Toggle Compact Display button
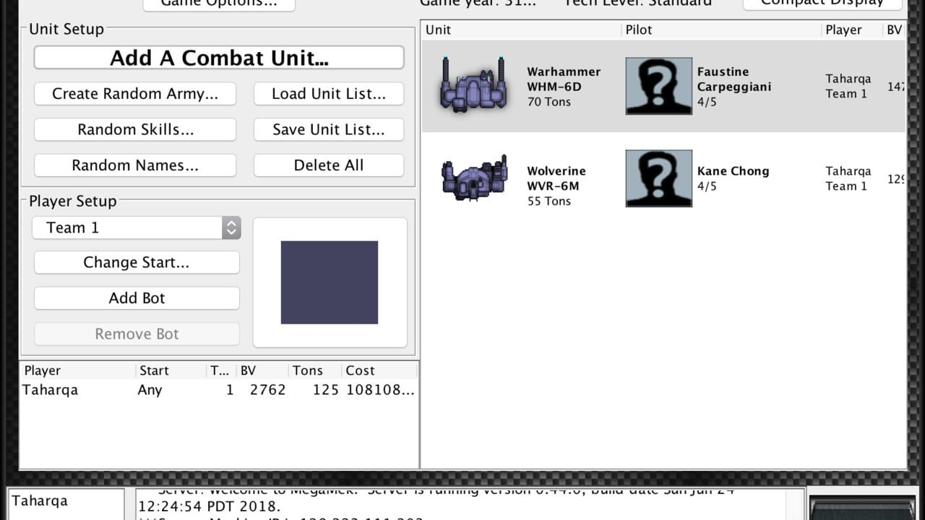925x520 pixels. 822,4
